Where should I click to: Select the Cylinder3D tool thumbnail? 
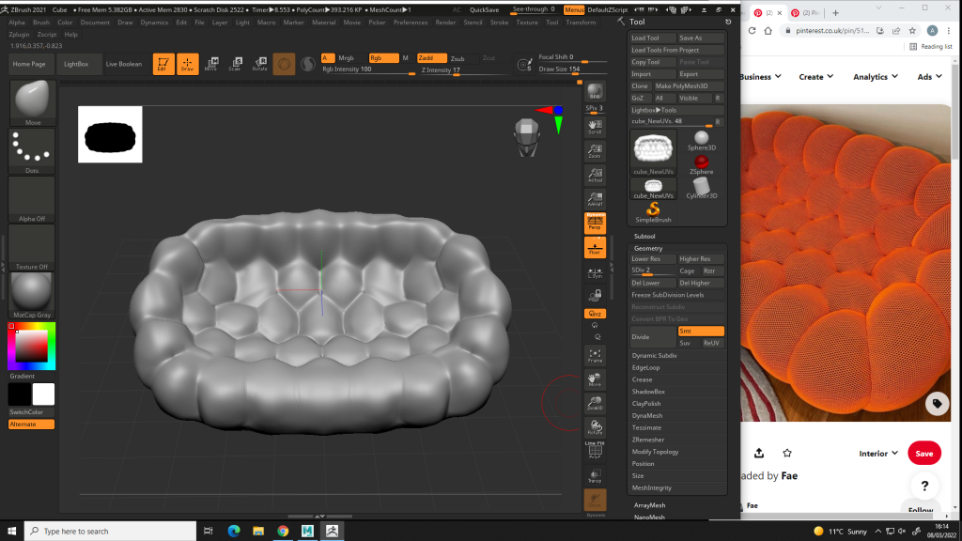tap(701, 188)
